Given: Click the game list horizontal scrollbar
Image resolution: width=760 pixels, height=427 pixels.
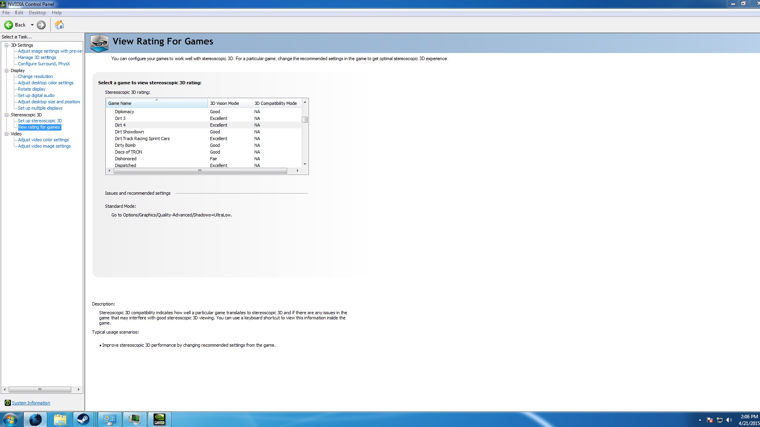Looking at the screenshot, I should click(200, 171).
